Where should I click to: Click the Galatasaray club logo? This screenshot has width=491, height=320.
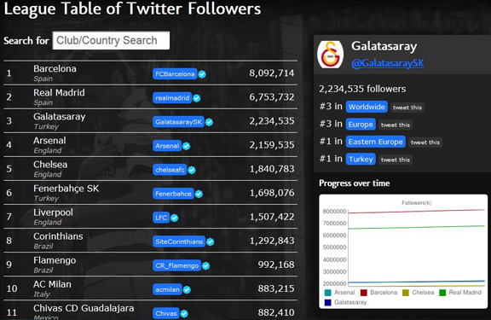pyautogui.click(x=331, y=55)
